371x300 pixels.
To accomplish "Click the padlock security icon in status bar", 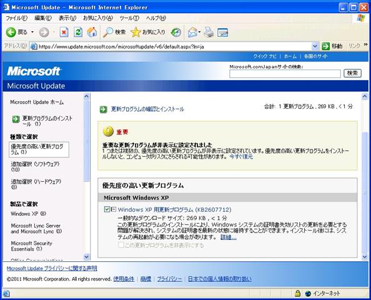I will (x=298, y=293).
